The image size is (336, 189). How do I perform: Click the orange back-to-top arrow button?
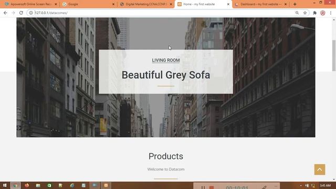click(x=320, y=170)
